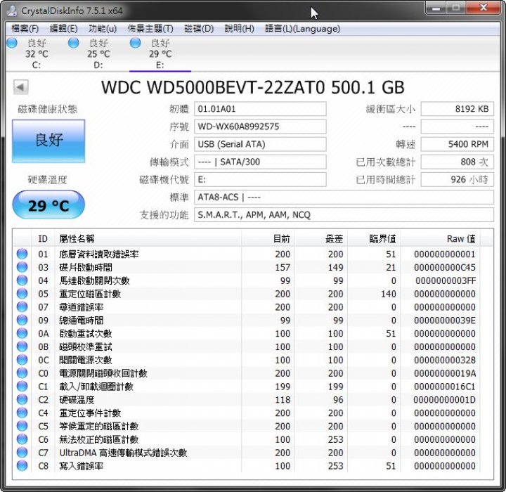Image resolution: width=506 pixels, height=492 pixels.
Task: Click the status icon of attribute C6
Action: pos(22,439)
